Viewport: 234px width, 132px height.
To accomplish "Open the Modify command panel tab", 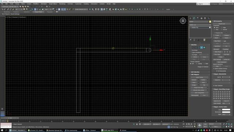I will point(194,18).
